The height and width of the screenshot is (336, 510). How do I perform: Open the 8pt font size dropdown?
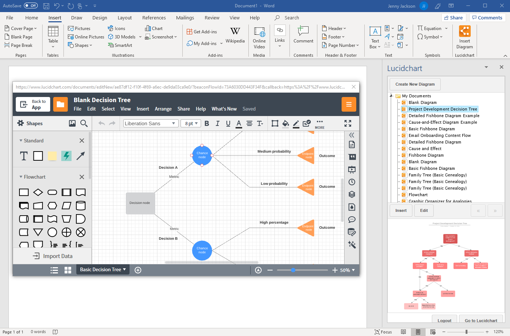tap(190, 123)
